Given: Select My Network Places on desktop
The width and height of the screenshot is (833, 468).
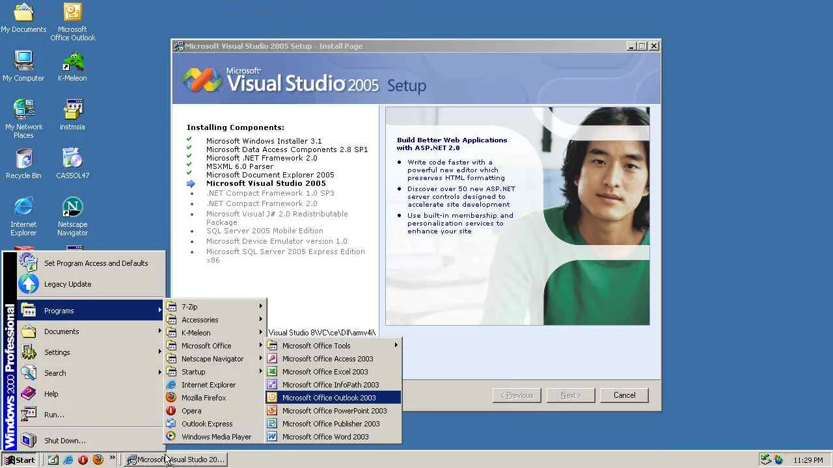Looking at the screenshot, I should click(23, 118).
